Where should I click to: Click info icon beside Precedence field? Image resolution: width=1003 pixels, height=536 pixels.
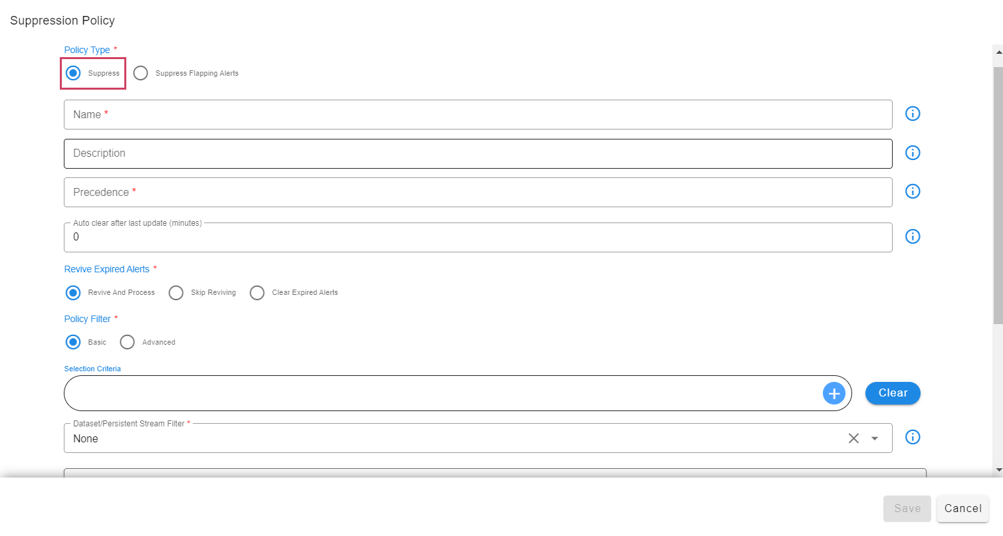(913, 191)
